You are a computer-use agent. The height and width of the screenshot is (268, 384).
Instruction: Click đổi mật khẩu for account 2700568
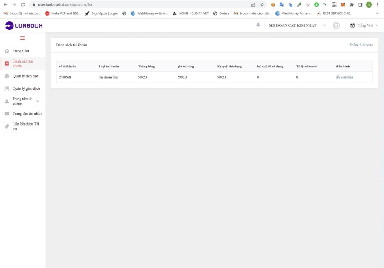(344, 77)
